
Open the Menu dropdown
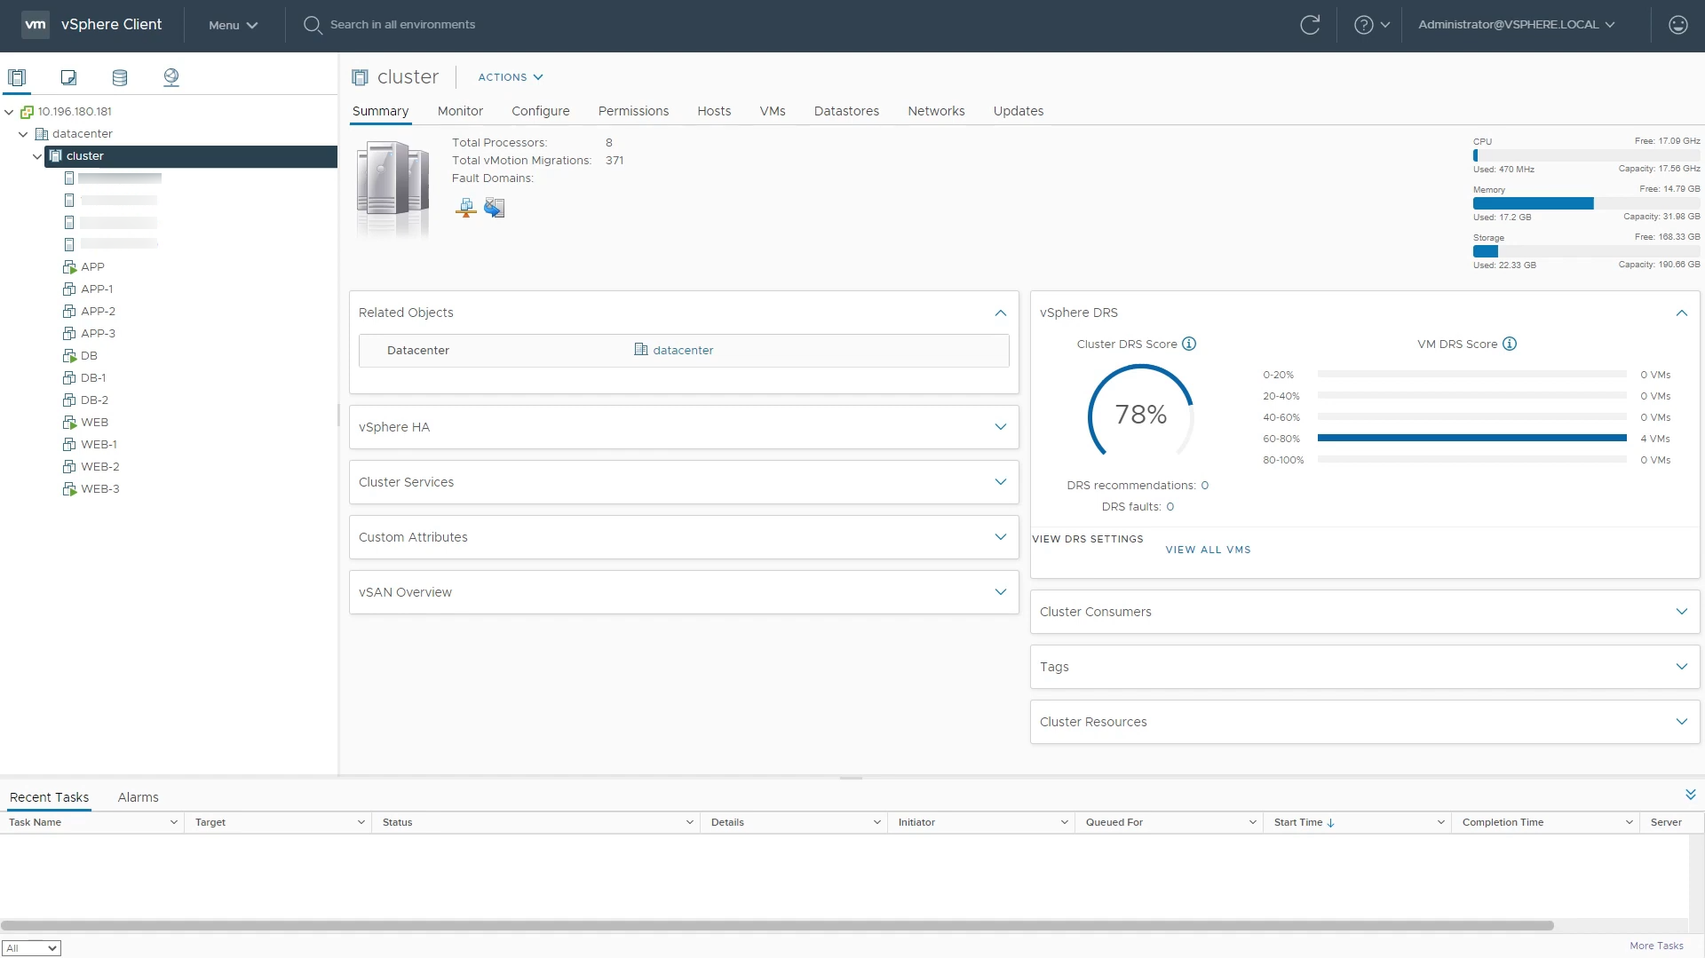tap(233, 25)
